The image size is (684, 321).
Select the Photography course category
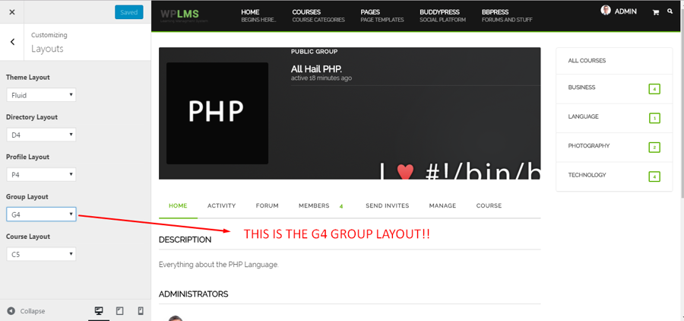[589, 146]
